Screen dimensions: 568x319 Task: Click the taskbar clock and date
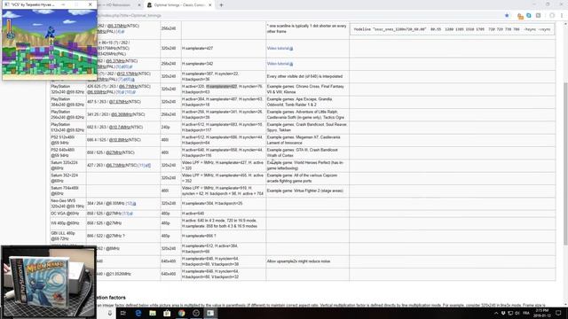click(542, 313)
